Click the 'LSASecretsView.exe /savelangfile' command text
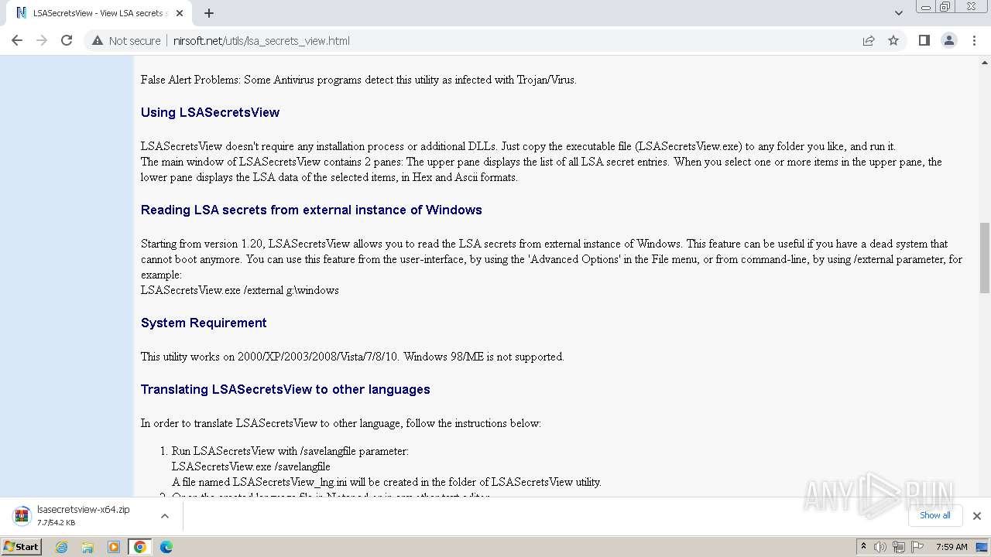The height and width of the screenshot is (557, 991). 251,466
